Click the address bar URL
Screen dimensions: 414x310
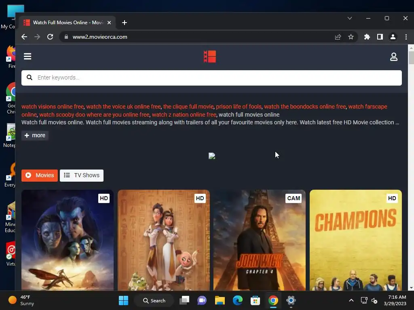coord(100,37)
